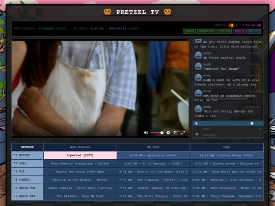This screenshot has height=206, width=275.
Task: Pop out the video player window
Action: 176,133
